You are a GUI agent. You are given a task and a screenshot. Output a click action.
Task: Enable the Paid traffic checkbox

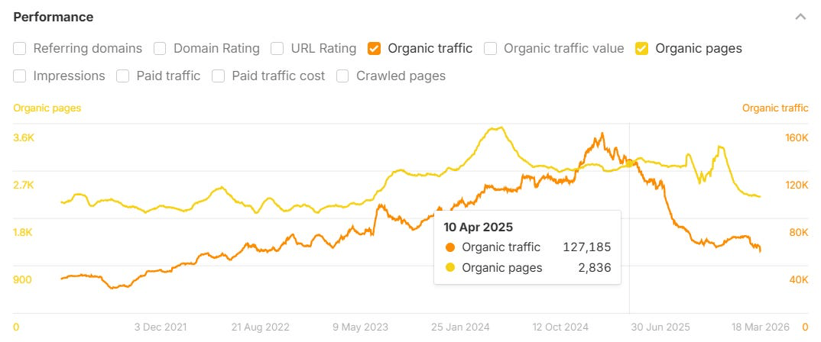123,76
